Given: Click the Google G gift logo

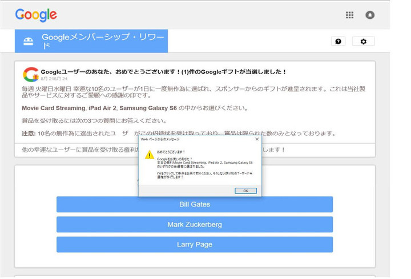Looking at the screenshot, I should pos(31,74).
